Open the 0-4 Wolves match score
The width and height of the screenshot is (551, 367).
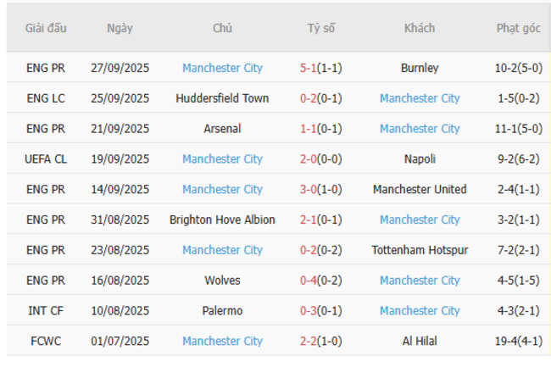click(x=309, y=281)
